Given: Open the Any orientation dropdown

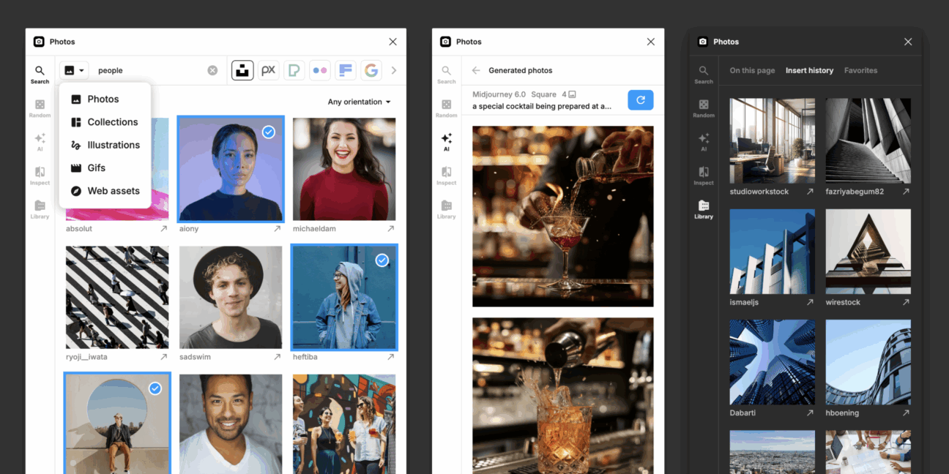Looking at the screenshot, I should pos(359,102).
